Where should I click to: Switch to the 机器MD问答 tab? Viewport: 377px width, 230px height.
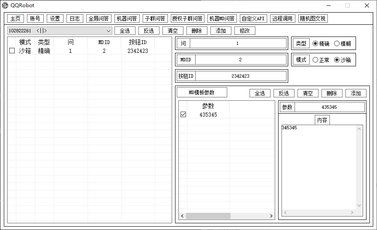tap(222, 18)
